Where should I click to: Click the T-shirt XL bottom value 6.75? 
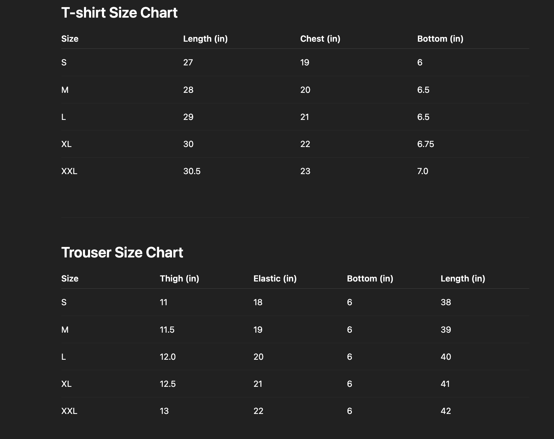(x=425, y=144)
